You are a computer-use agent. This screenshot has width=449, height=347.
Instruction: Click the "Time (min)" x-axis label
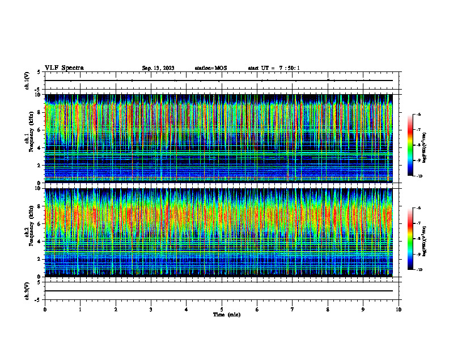coord(227,315)
